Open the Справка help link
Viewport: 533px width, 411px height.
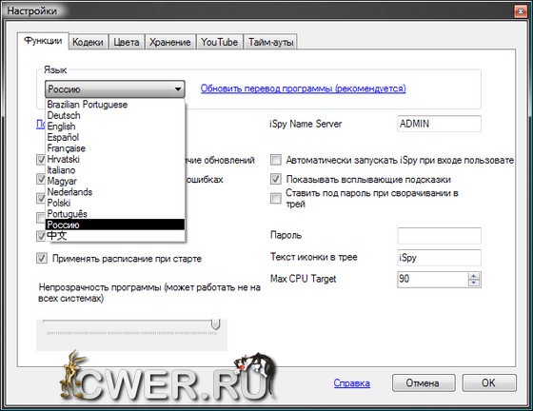pyautogui.click(x=352, y=383)
